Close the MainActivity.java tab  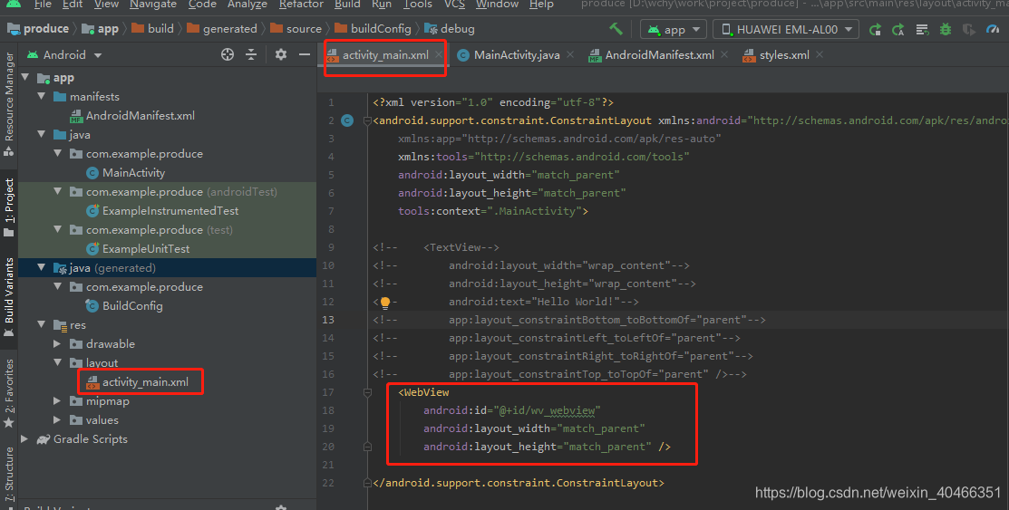(570, 54)
